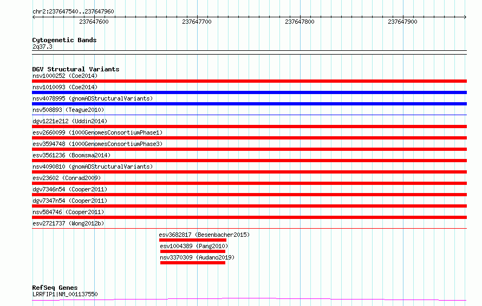Viewport: 482px width, 306px height.
Task: Click the 237647700 ruler position marker
Action: tap(197, 22)
